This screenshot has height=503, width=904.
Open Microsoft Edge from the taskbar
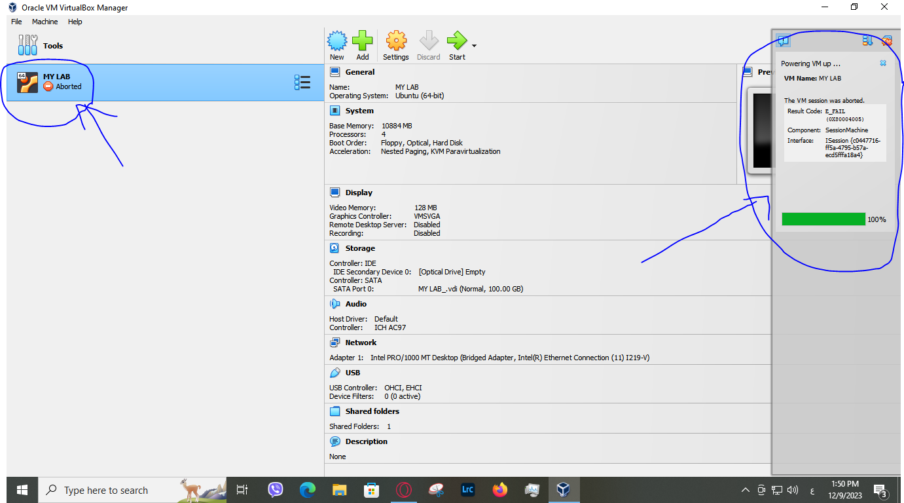pyautogui.click(x=308, y=490)
